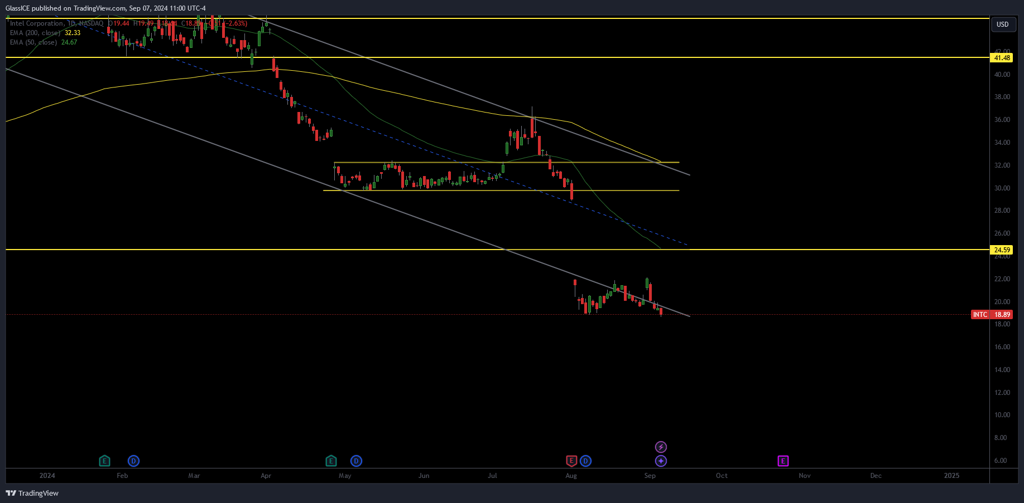
Task: Click the 6.00 price axis label
Action: 1001,461
